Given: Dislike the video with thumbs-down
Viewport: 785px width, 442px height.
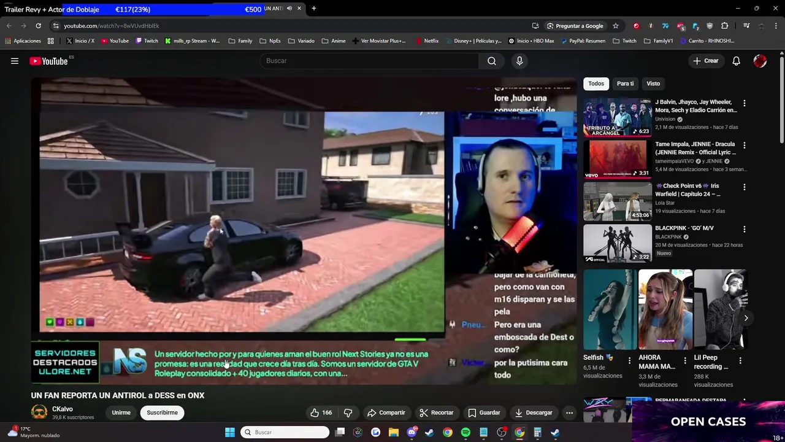Looking at the screenshot, I should pos(348,413).
